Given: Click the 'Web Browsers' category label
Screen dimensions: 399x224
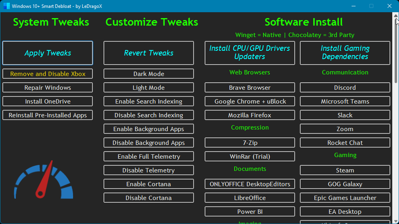Looking at the screenshot, I should [x=250, y=72].
